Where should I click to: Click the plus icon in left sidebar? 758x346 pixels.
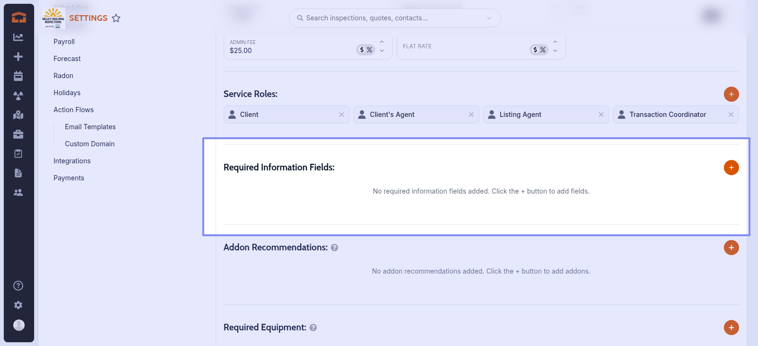coord(18,57)
